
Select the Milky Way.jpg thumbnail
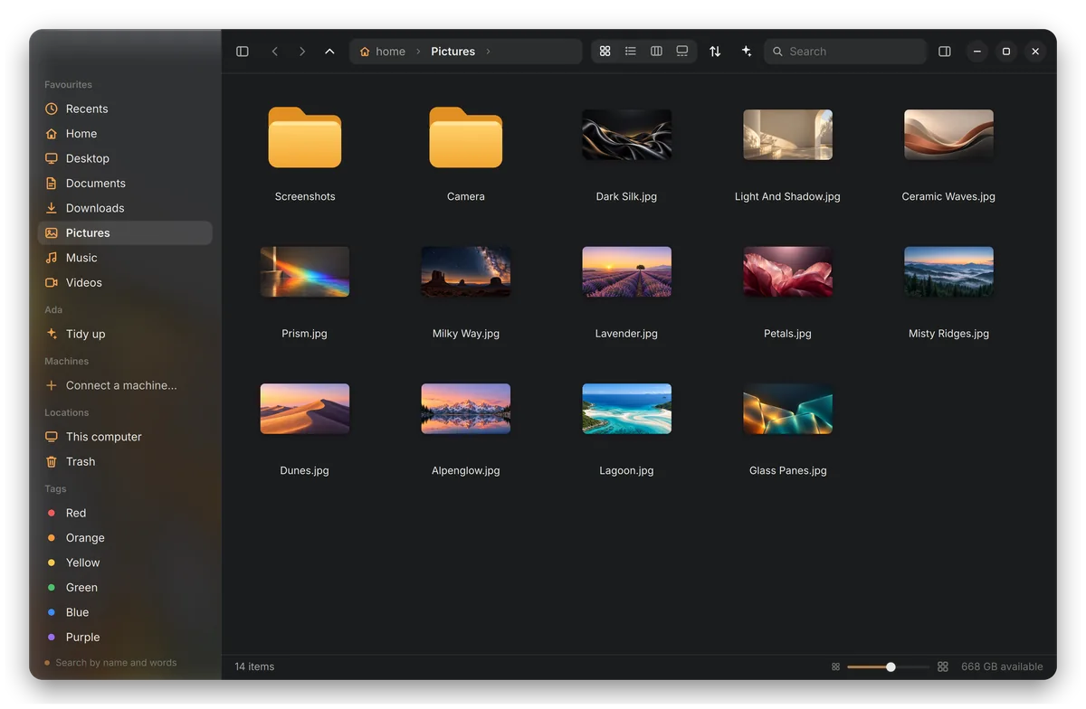pyautogui.click(x=466, y=272)
